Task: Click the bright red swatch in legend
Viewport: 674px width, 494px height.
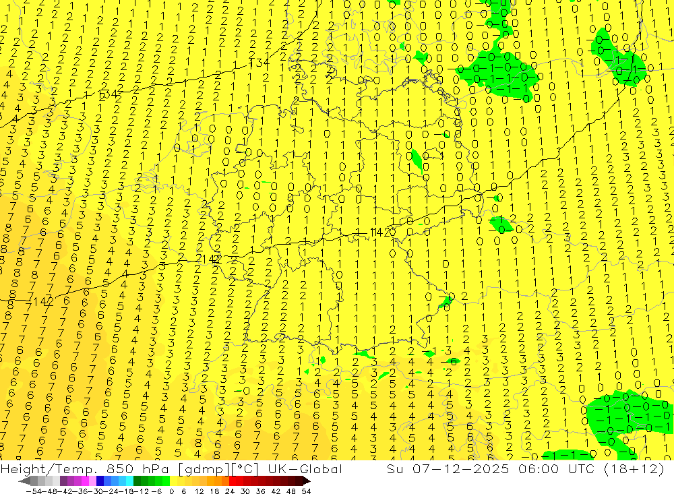Action: 233,481
